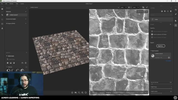Filter assets by images icon
This screenshot has height=100, width=178.
(x=11, y=63)
